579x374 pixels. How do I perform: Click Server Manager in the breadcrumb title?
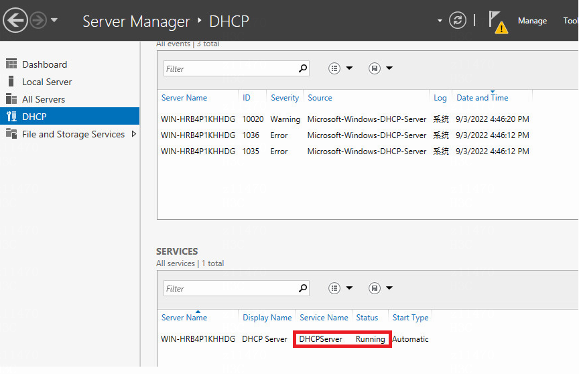coord(136,21)
